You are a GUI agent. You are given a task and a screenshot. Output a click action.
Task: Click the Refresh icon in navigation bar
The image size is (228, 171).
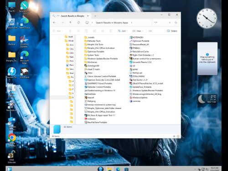pyautogui.click(x=78, y=22)
